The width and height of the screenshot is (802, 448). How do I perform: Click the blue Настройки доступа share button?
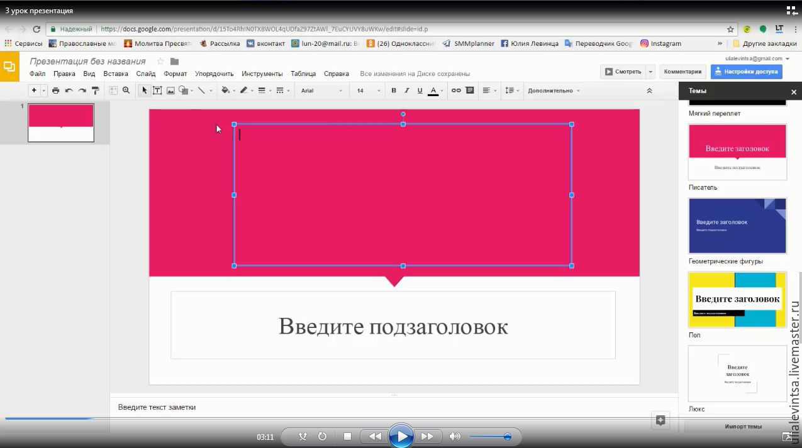tap(747, 72)
